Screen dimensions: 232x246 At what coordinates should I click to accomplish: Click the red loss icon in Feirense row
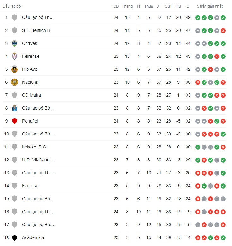[217, 56]
